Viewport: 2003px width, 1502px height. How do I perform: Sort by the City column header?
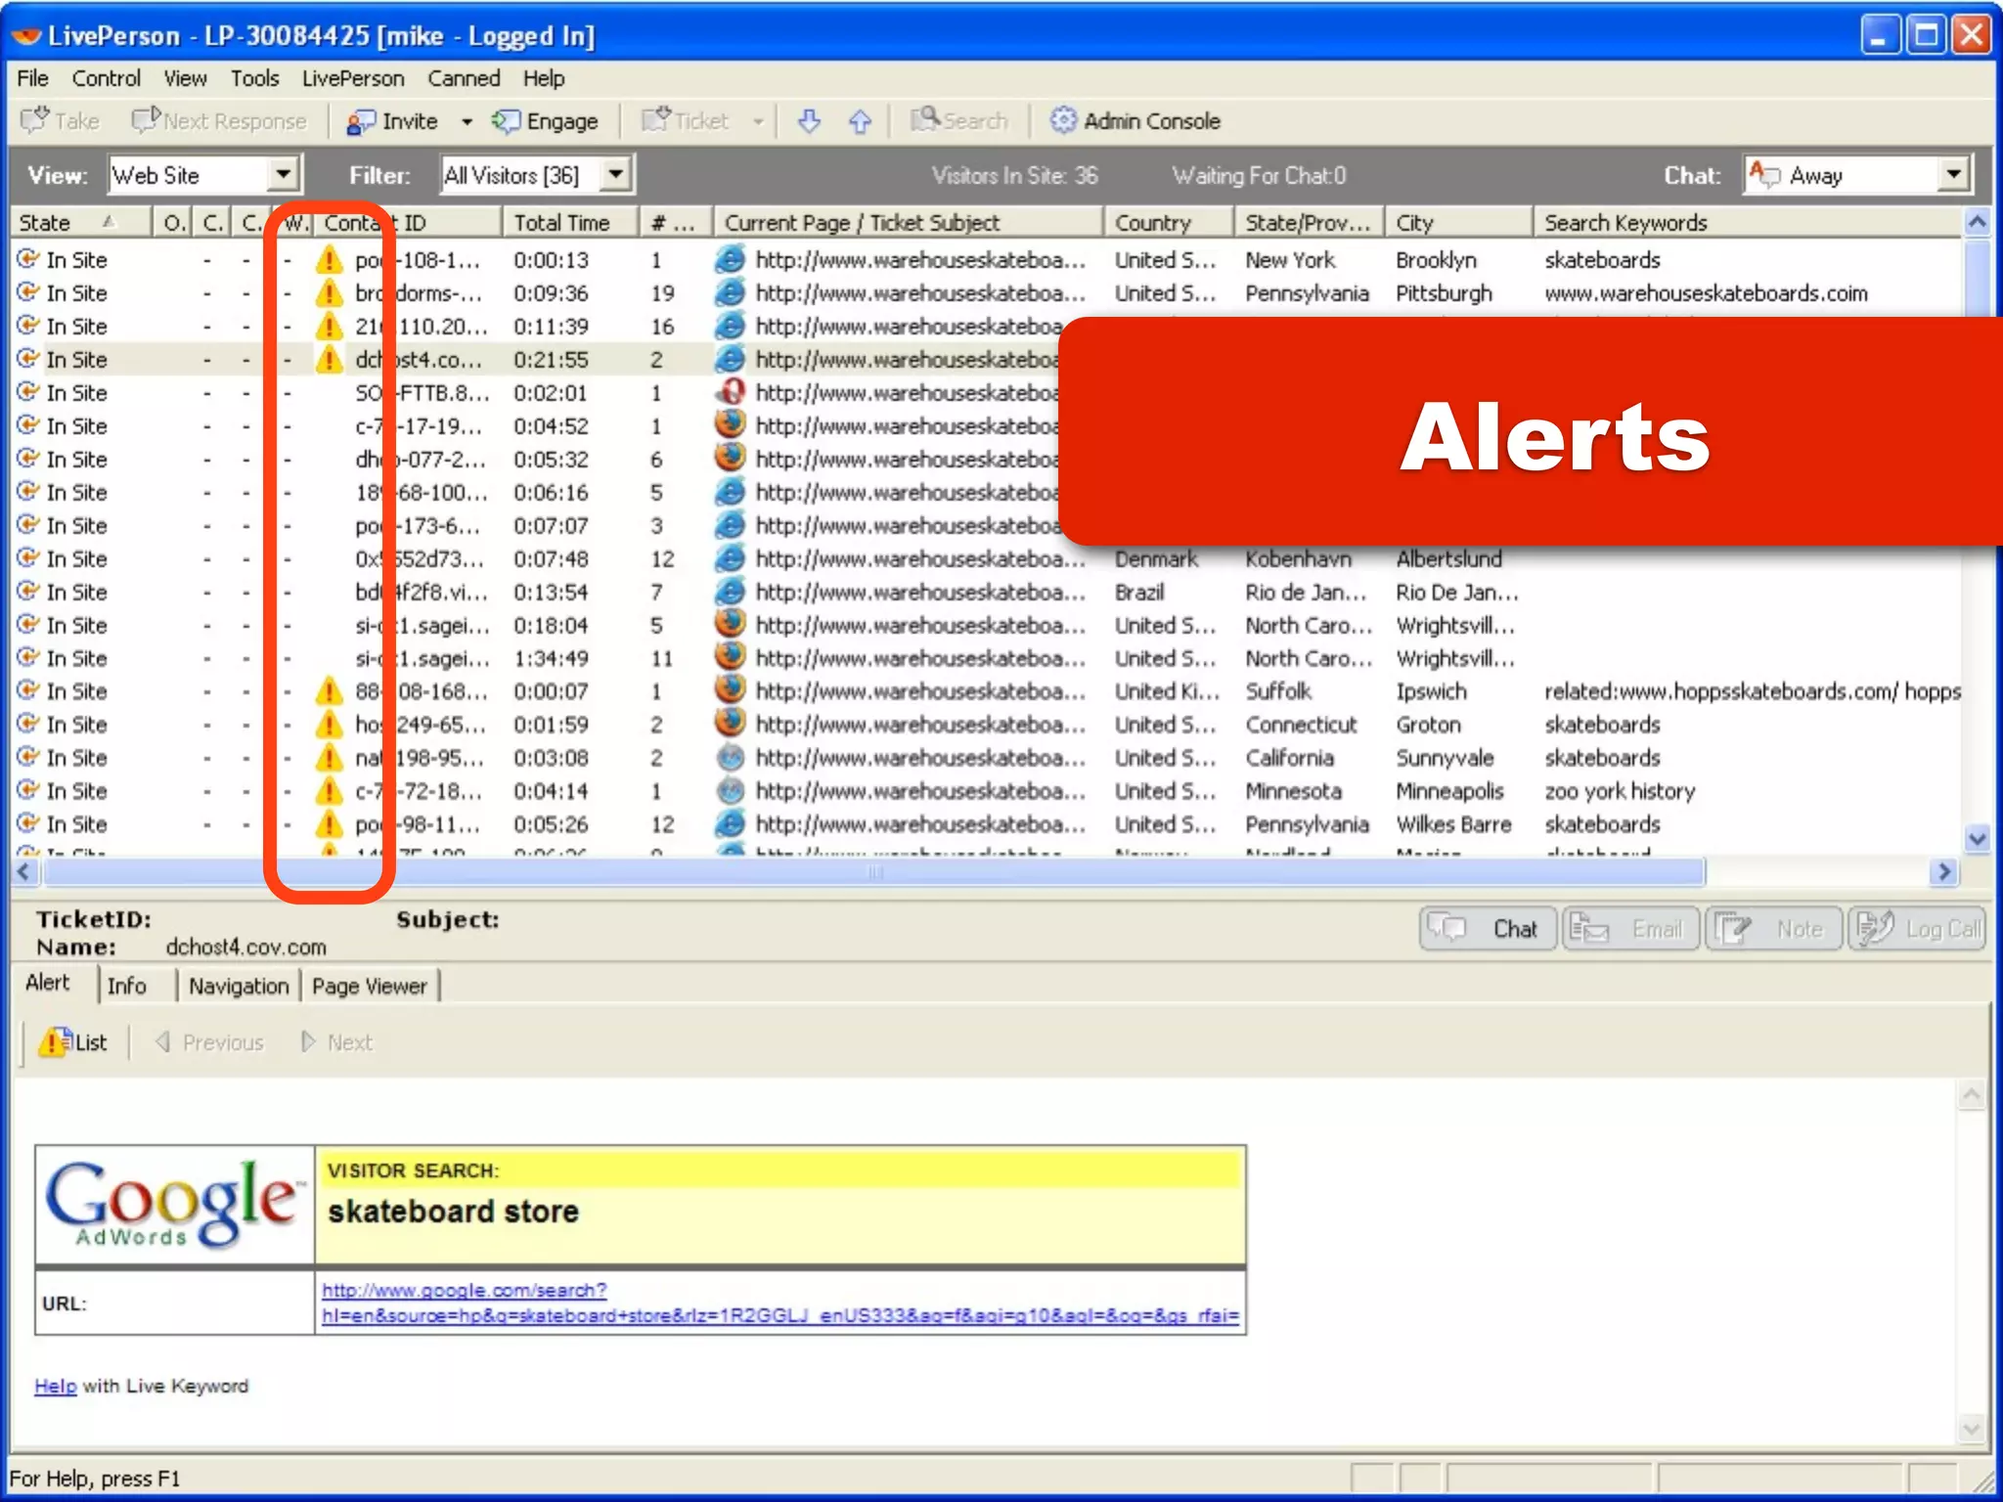1457,223
